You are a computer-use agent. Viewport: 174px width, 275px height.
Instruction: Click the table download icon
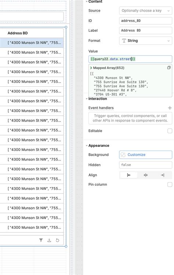click(x=49, y=240)
